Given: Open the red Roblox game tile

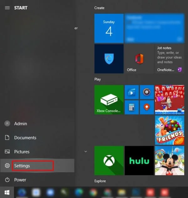Looking at the screenshot, I should click(x=170, y=100).
